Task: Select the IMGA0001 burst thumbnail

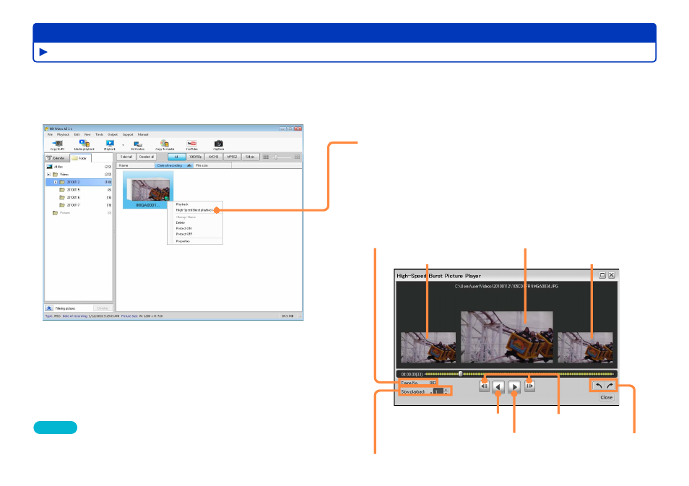Action: pyautogui.click(x=148, y=190)
